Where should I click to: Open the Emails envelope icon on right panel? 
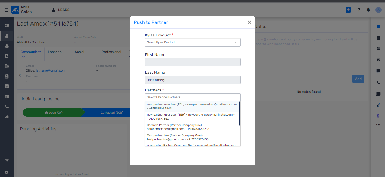point(378,59)
